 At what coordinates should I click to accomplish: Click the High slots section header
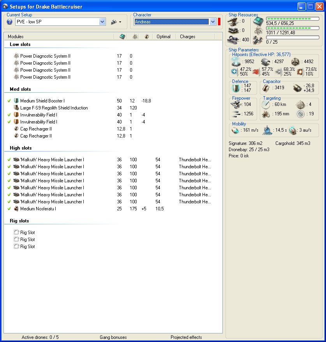[x=21, y=148]
